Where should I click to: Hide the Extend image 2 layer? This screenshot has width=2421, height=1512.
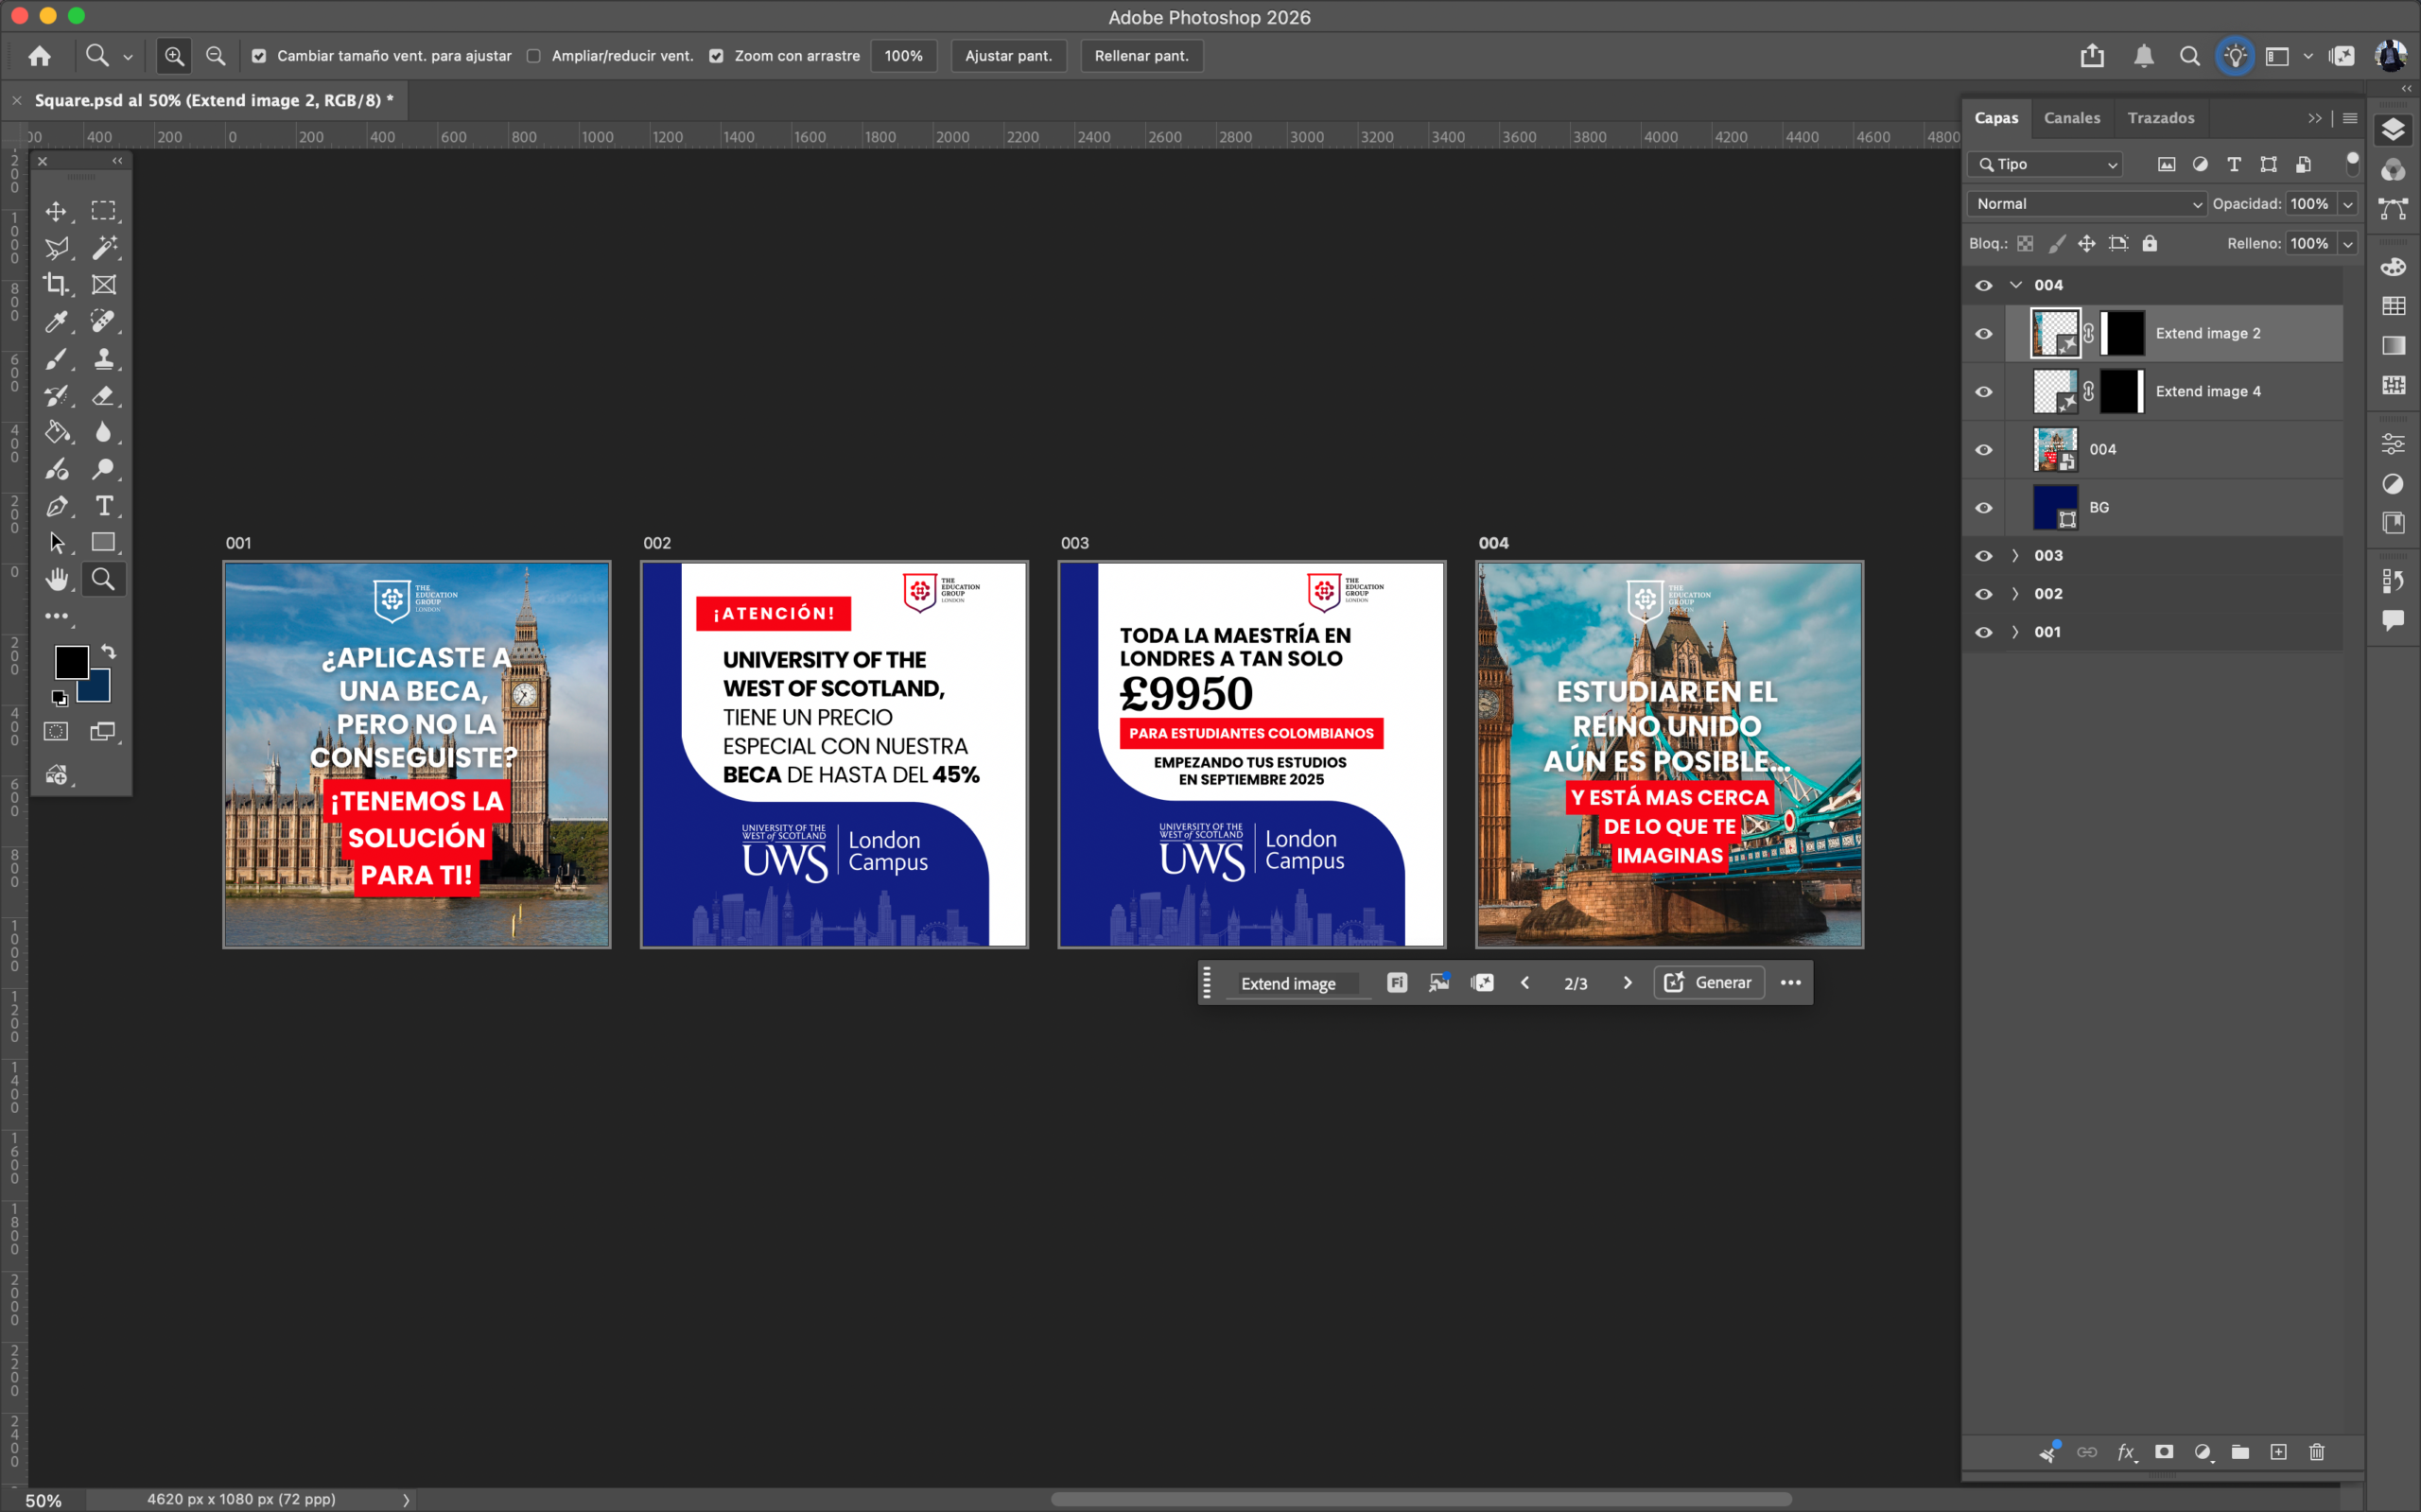(1984, 333)
